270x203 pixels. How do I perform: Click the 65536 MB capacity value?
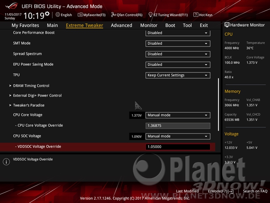point(232,120)
